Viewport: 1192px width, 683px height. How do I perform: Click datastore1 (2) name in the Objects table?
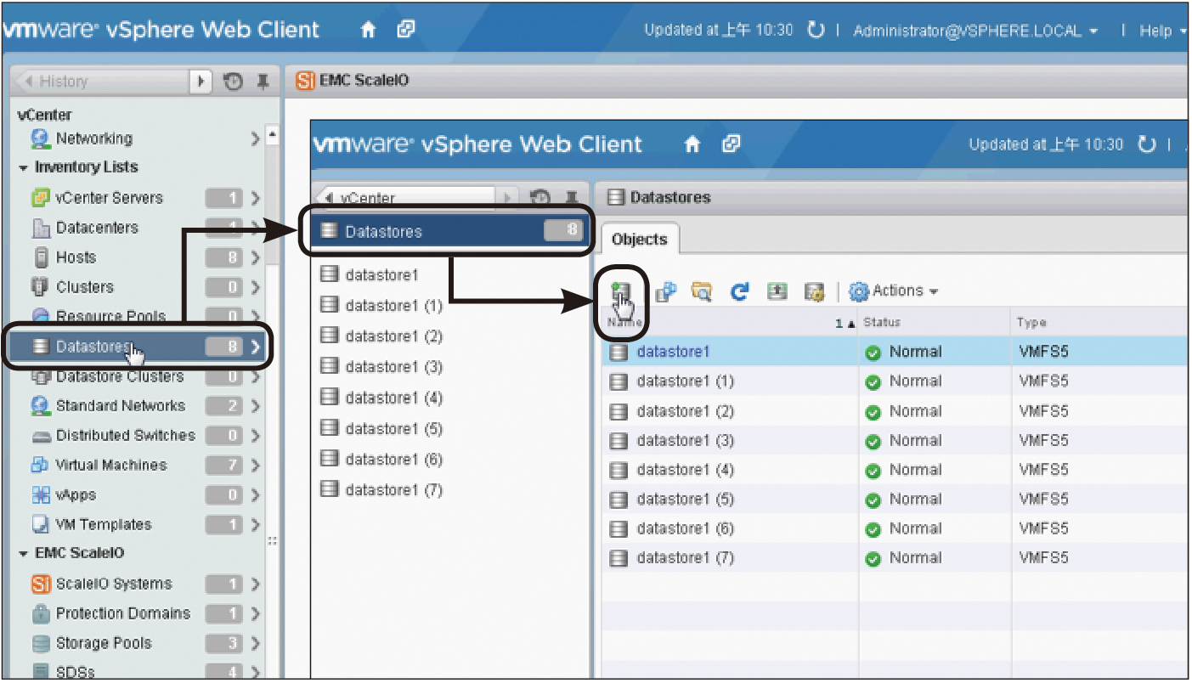click(685, 411)
